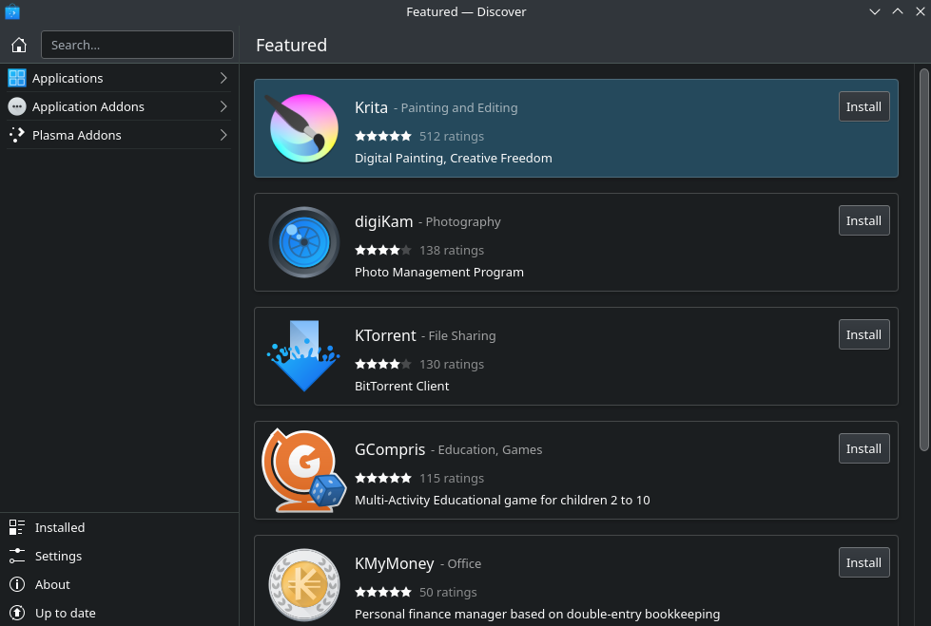This screenshot has height=626, width=931.
Task: Open the Settings page
Action: pyautogui.click(x=119, y=556)
